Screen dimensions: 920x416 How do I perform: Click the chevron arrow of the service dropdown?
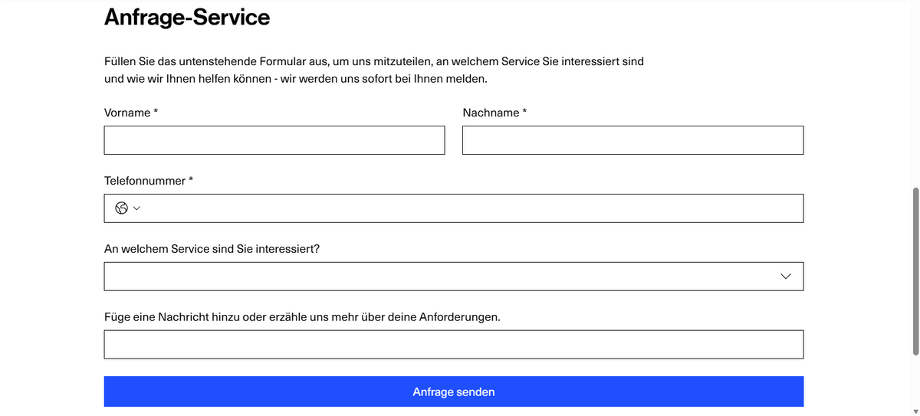pyautogui.click(x=785, y=277)
